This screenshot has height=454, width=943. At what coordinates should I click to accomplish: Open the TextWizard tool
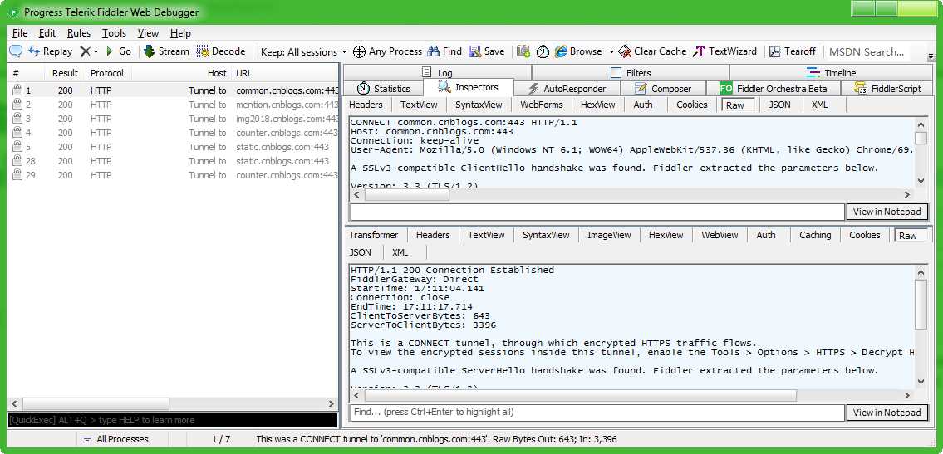(x=724, y=51)
